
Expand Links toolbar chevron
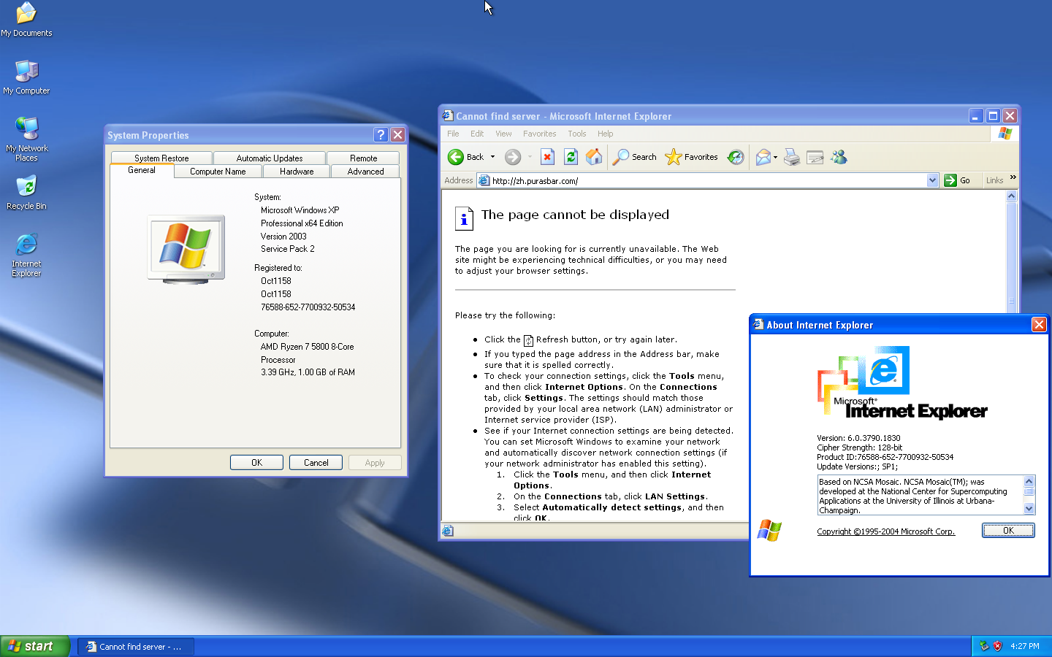click(x=1013, y=177)
